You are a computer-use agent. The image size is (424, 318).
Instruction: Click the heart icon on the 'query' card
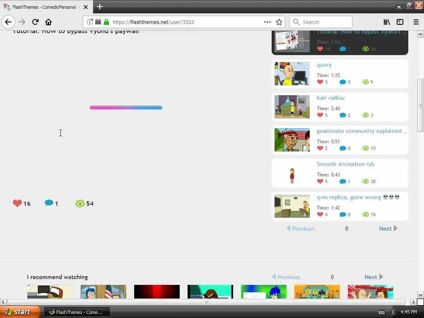(320, 82)
